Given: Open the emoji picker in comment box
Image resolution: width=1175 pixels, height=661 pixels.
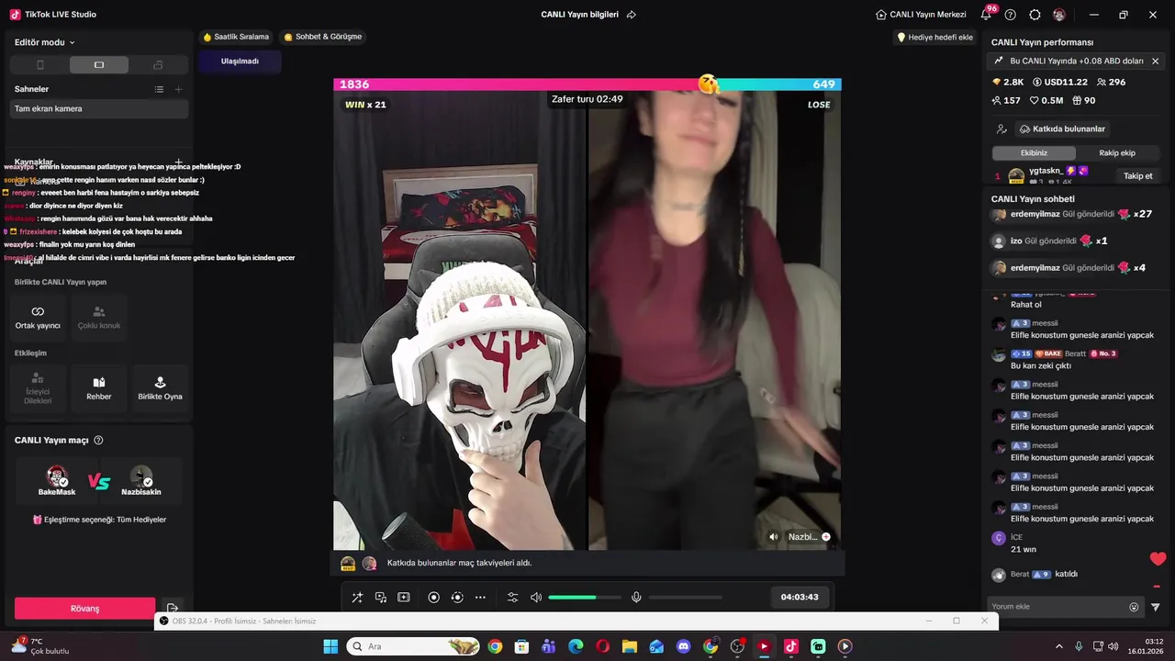Looking at the screenshot, I should 1134,607.
